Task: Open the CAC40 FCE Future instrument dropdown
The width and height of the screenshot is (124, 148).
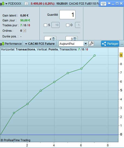Action: click(40, 44)
